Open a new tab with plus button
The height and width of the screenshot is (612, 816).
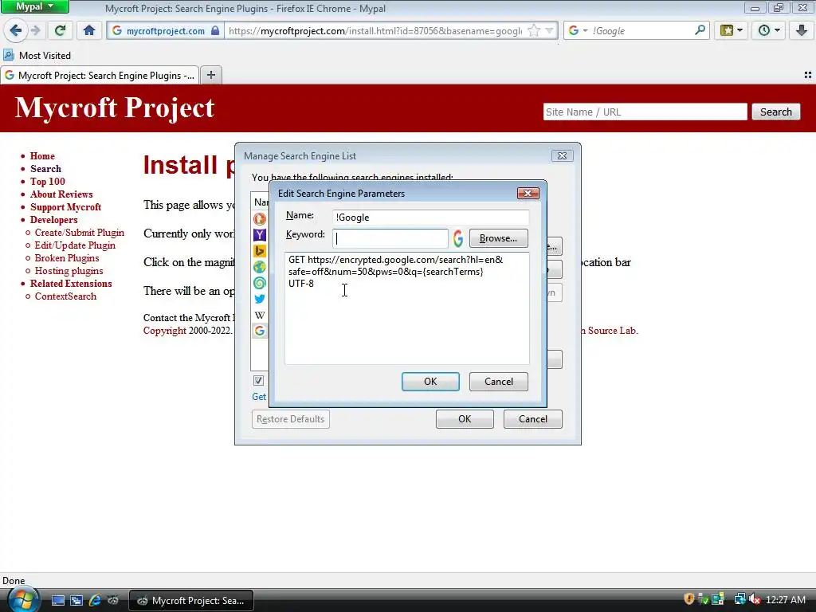click(x=210, y=75)
